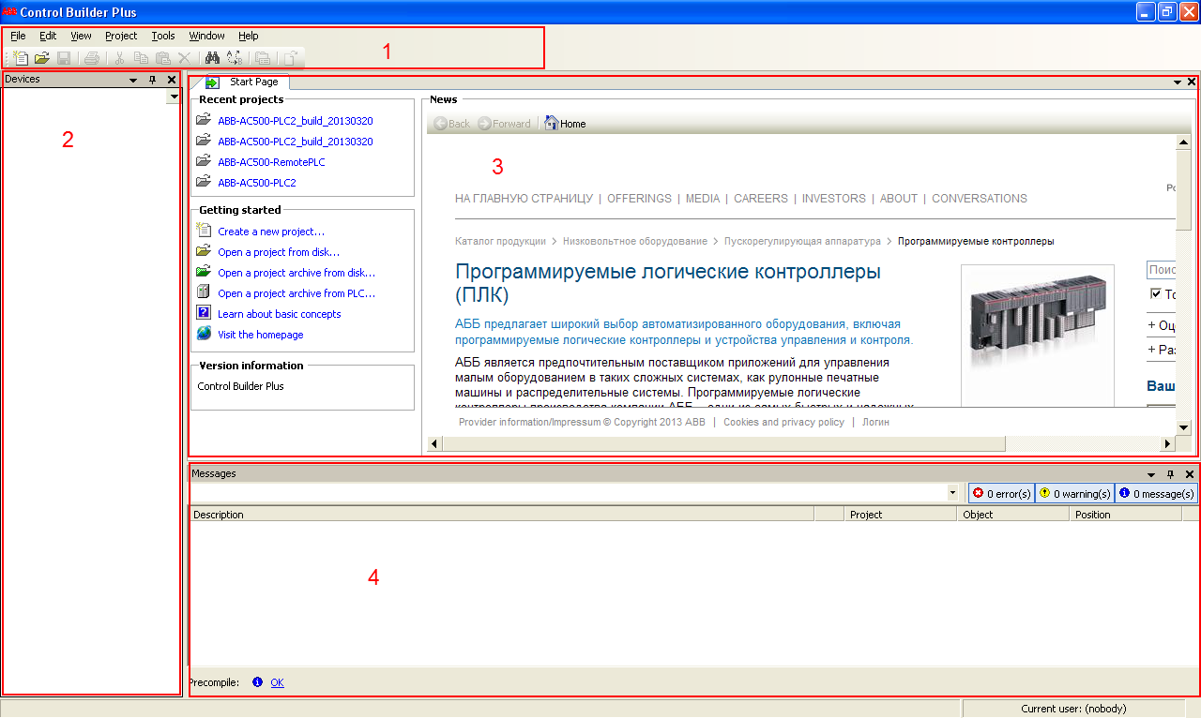Viewport: 1201px width, 718px height.
Task: Pin the Devices panel with pushpin icon
Action: pyautogui.click(x=153, y=81)
